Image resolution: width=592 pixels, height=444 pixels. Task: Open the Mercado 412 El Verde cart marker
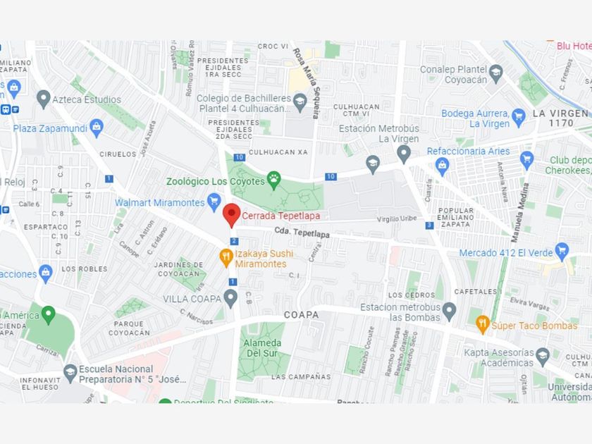[562, 252]
